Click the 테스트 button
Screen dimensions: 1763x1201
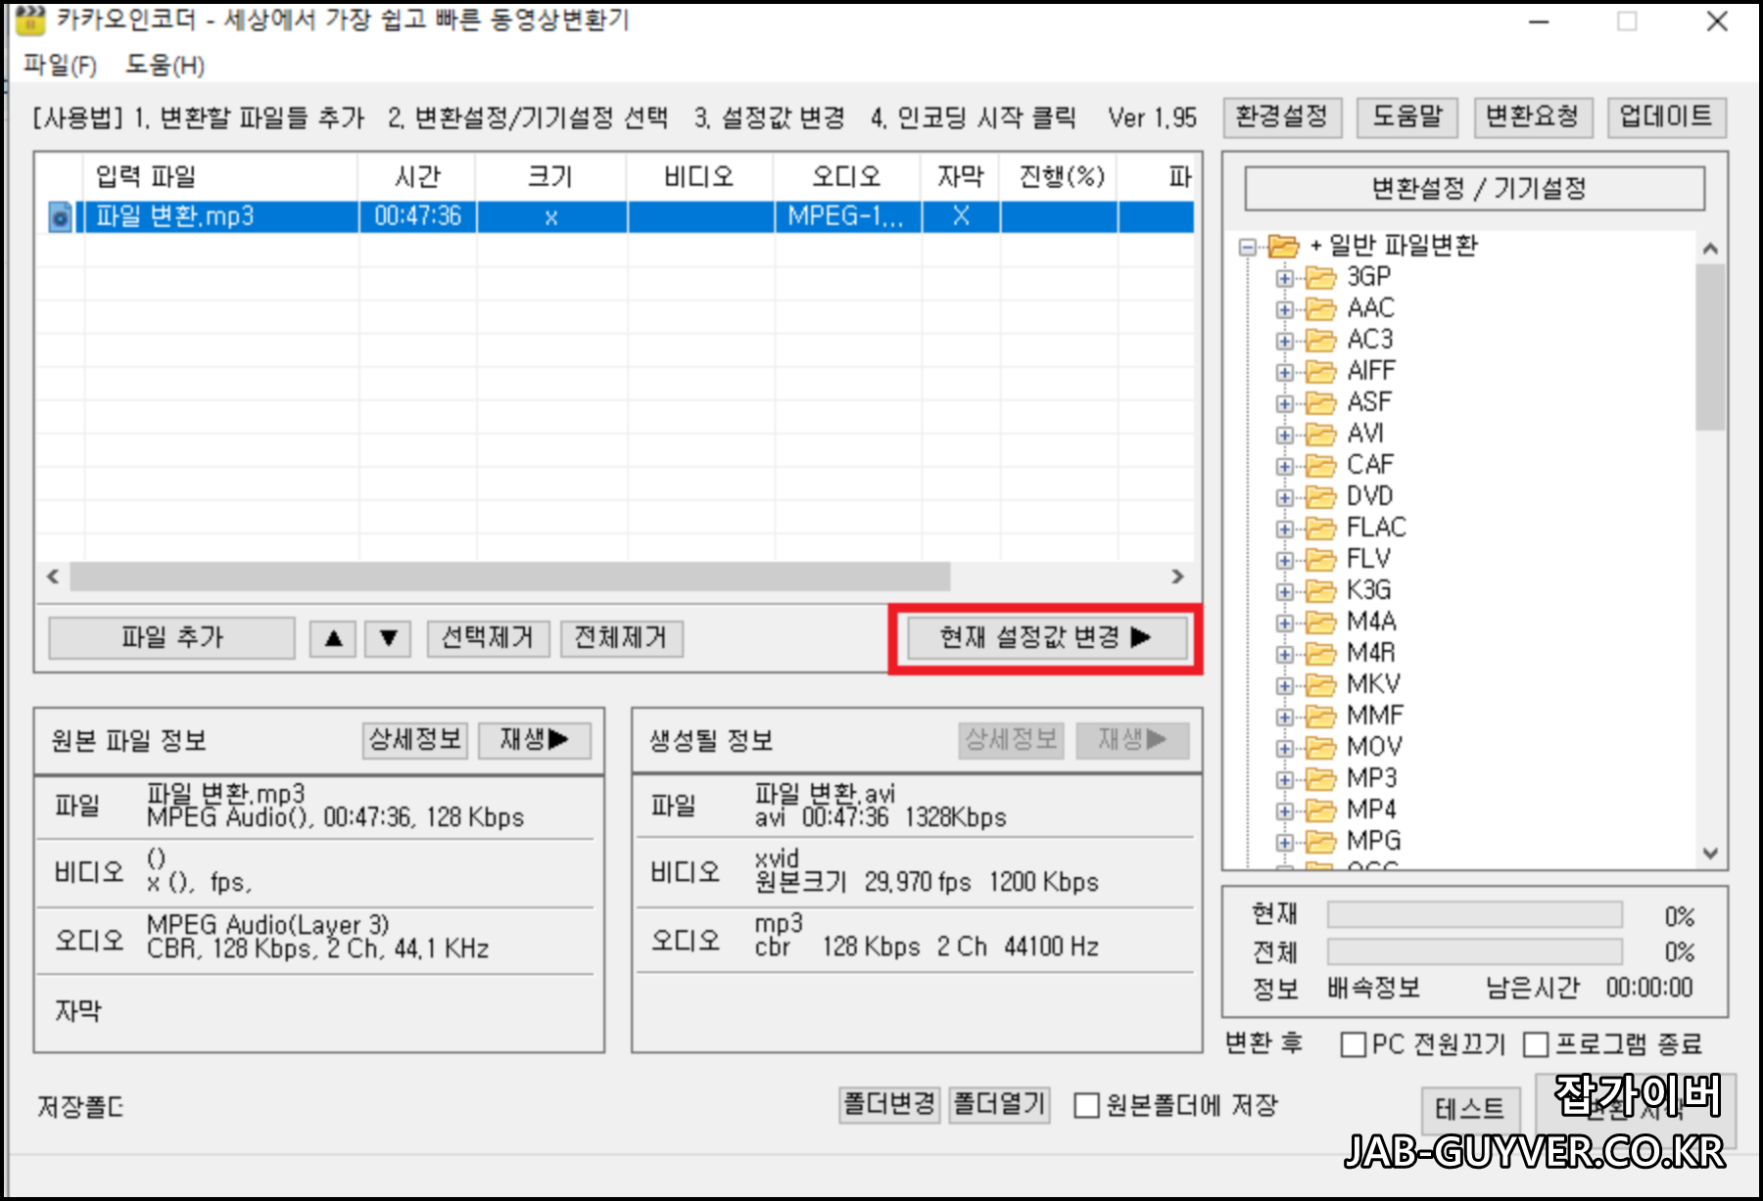pyautogui.click(x=1469, y=1109)
